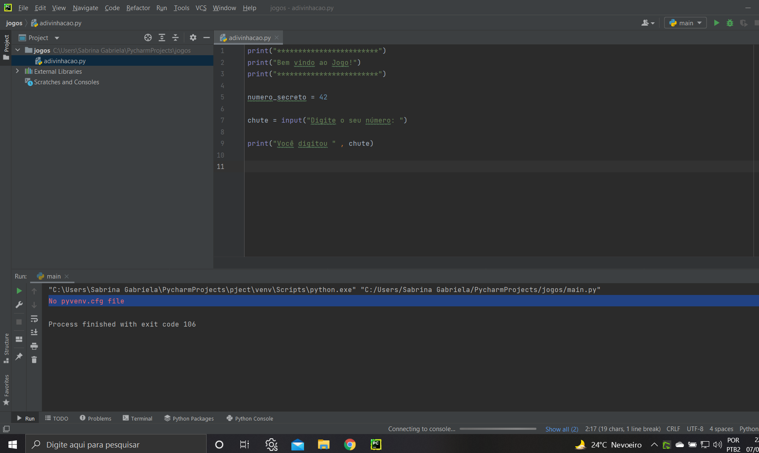
Task: Open Mail app from the taskbar
Action: 297,445
